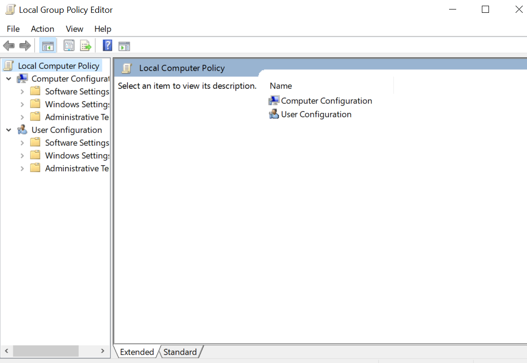Select Local Computer Policy root node
This screenshot has height=363, width=527.
(58, 66)
